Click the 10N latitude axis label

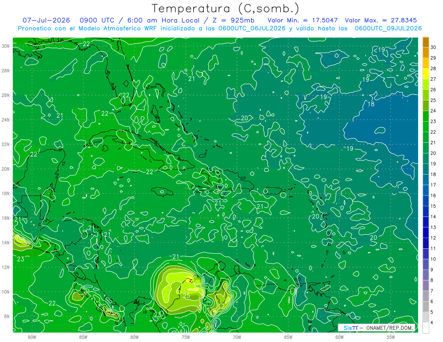coord(6,292)
